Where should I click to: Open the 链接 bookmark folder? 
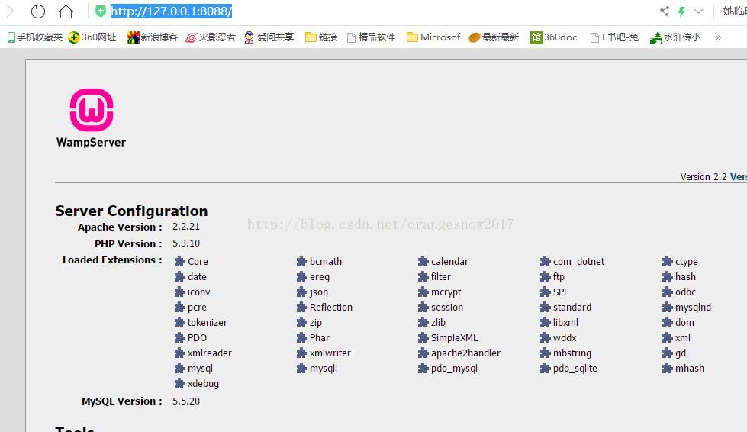[x=321, y=37]
